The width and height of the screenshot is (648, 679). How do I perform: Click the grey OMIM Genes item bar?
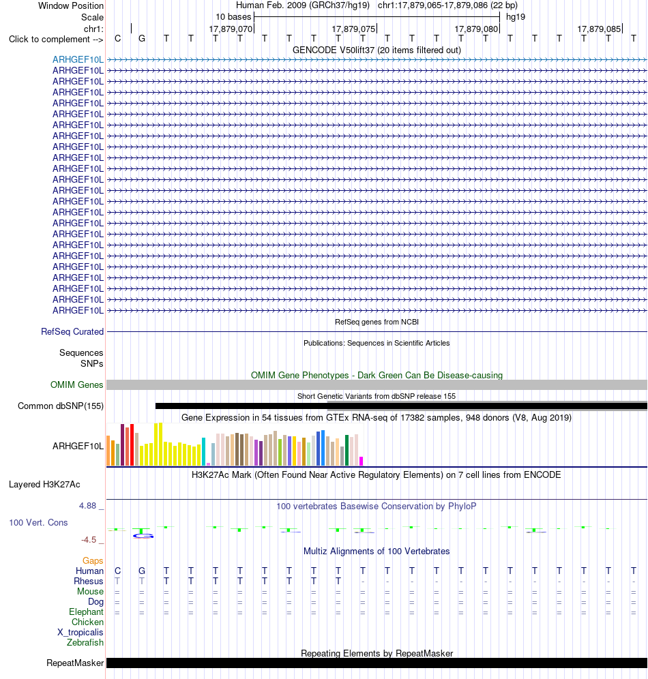377,385
